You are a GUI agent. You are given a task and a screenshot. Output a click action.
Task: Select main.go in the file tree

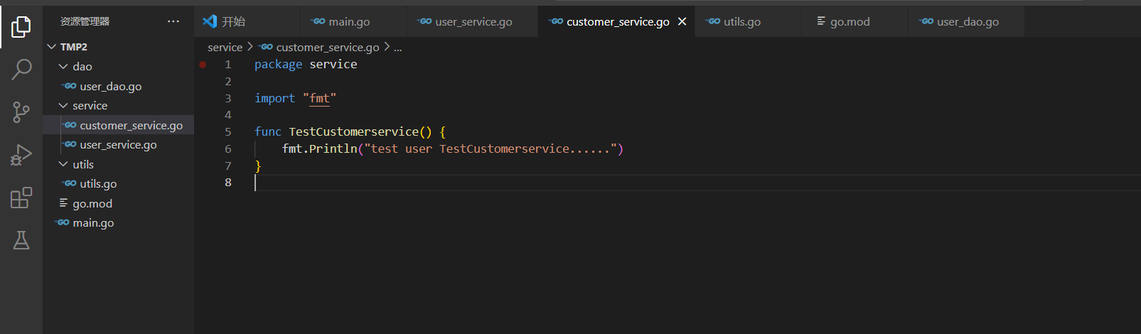tap(93, 222)
